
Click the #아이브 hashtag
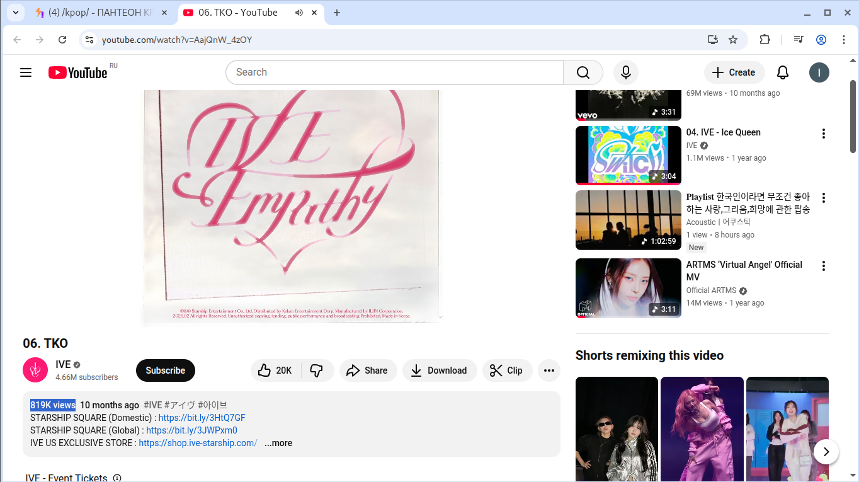(212, 405)
